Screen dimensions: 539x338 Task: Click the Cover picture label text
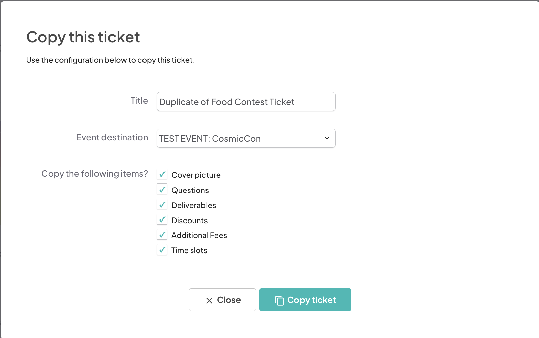coord(196,175)
